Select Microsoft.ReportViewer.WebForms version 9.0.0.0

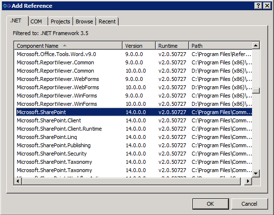tap(133, 79)
